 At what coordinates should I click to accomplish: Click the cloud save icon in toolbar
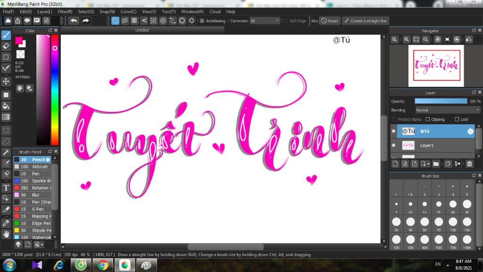coord(8,21)
